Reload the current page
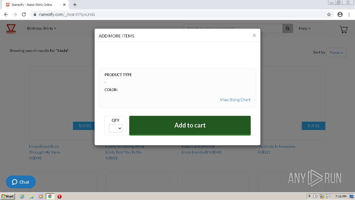Screen dimensions: 355x200 click(24, 14)
